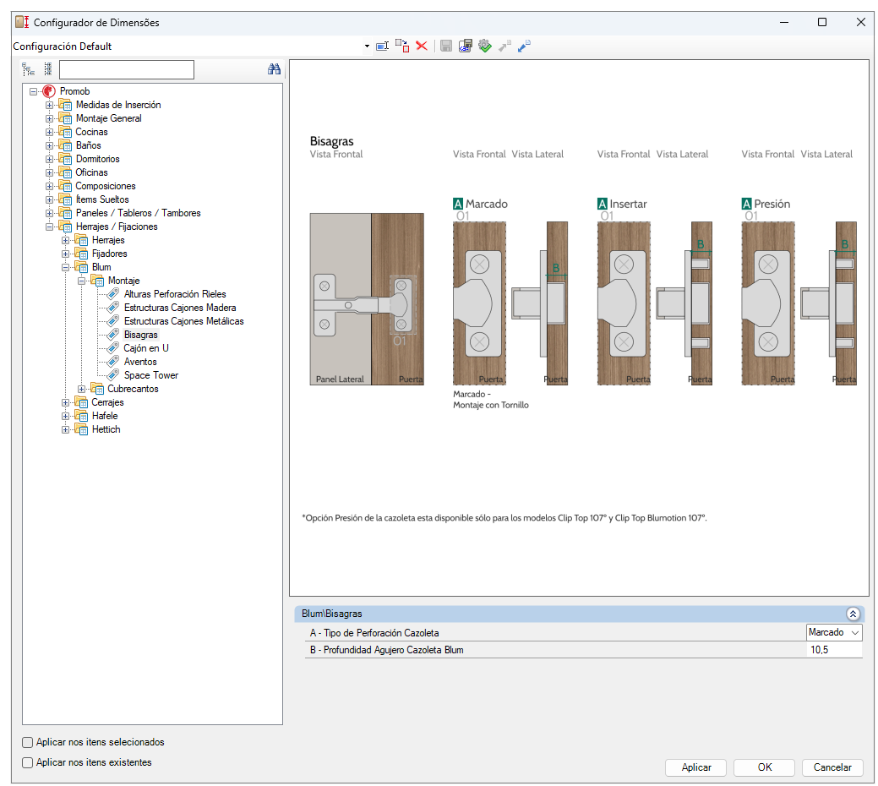Open the Configuración Default dropdown arrow

(x=367, y=46)
